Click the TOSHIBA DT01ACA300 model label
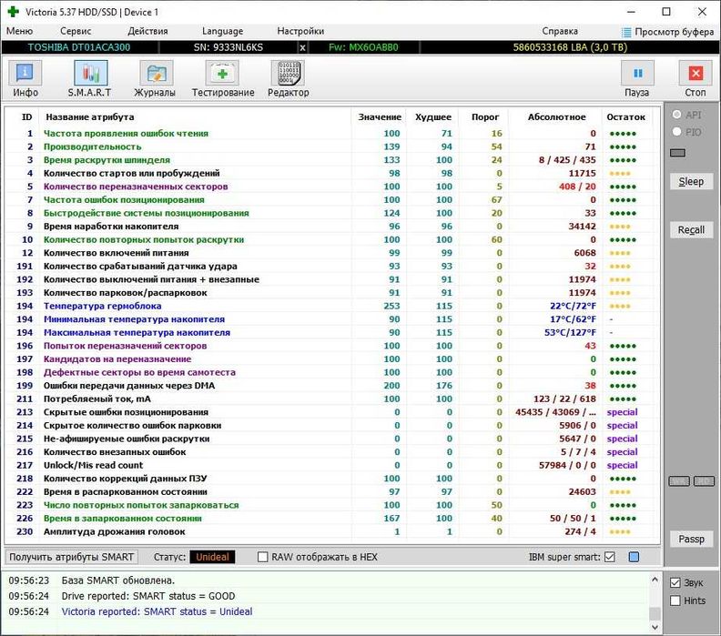This screenshot has height=636, width=721. click(x=79, y=47)
